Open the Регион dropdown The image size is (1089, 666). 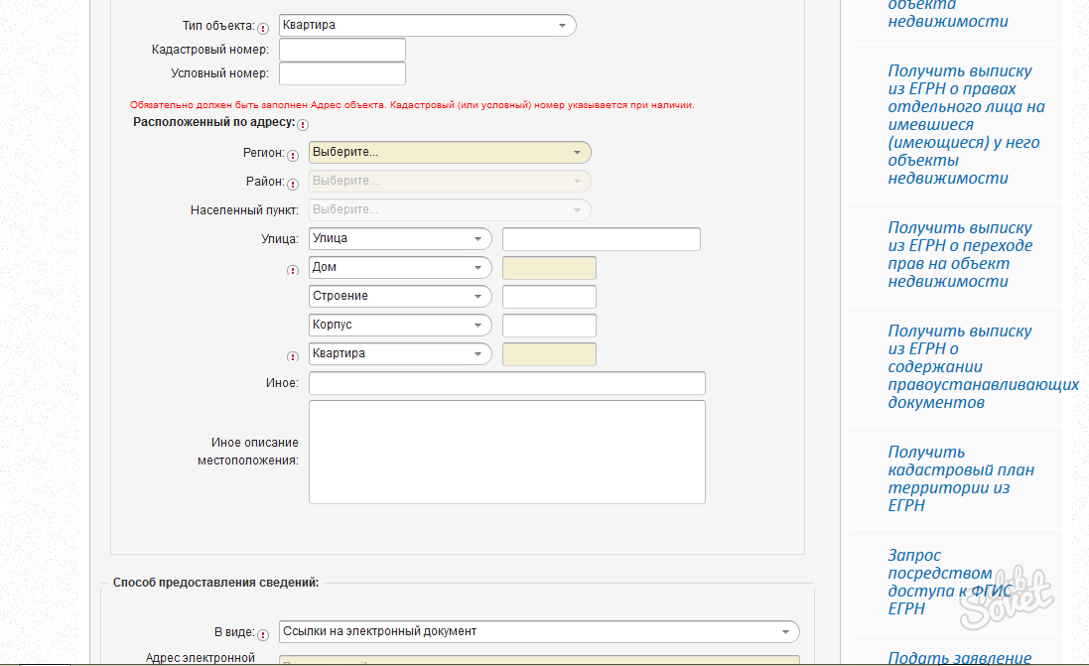pos(450,152)
